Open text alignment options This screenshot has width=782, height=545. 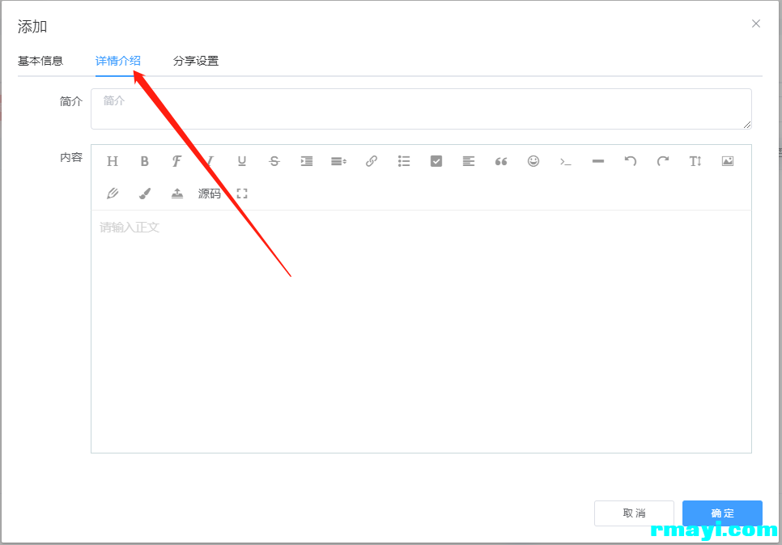(468, 161)
